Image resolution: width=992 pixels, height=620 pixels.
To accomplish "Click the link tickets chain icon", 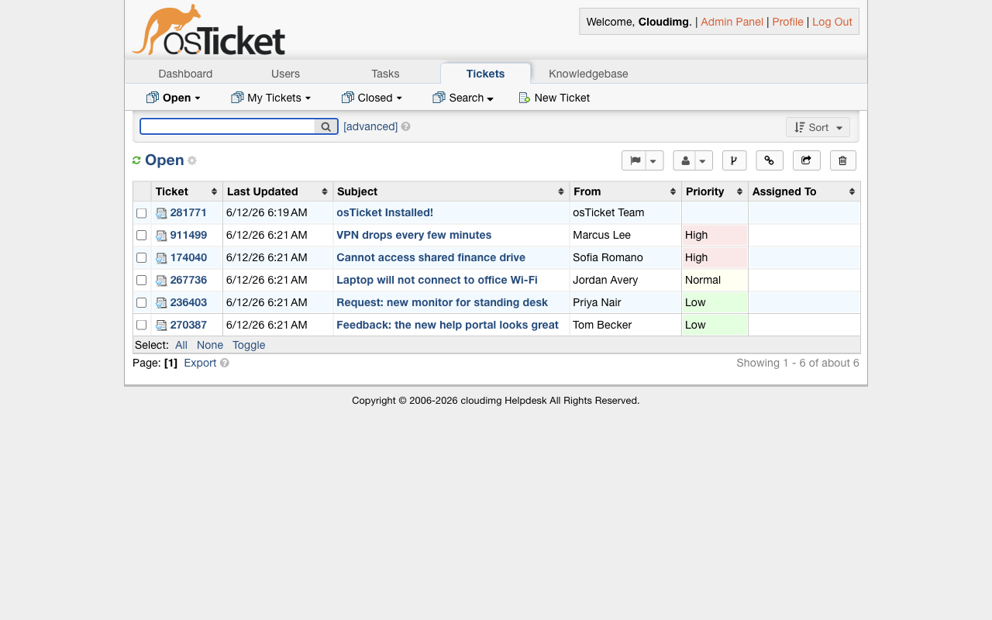I will (x=770, y=160).
